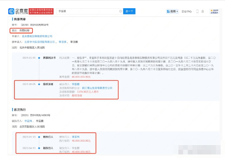Open the blue respondent name link after the company
225x158 pixels.
pyautogui.click(x=63, y=42)
